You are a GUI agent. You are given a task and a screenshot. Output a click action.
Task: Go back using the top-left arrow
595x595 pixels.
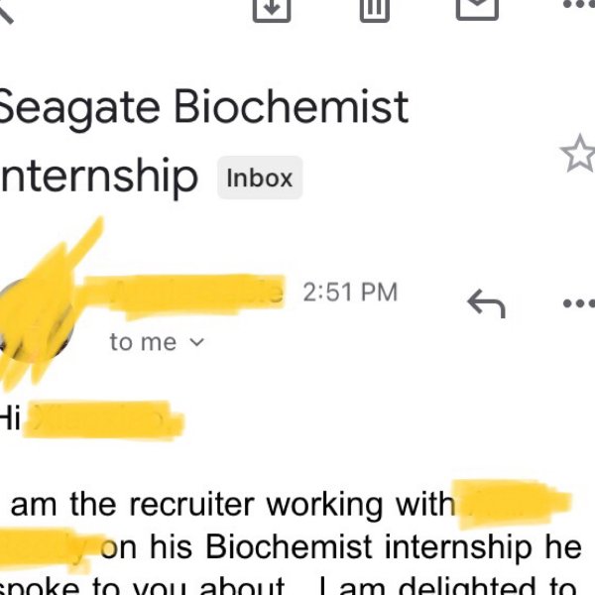tap(5, 11)
